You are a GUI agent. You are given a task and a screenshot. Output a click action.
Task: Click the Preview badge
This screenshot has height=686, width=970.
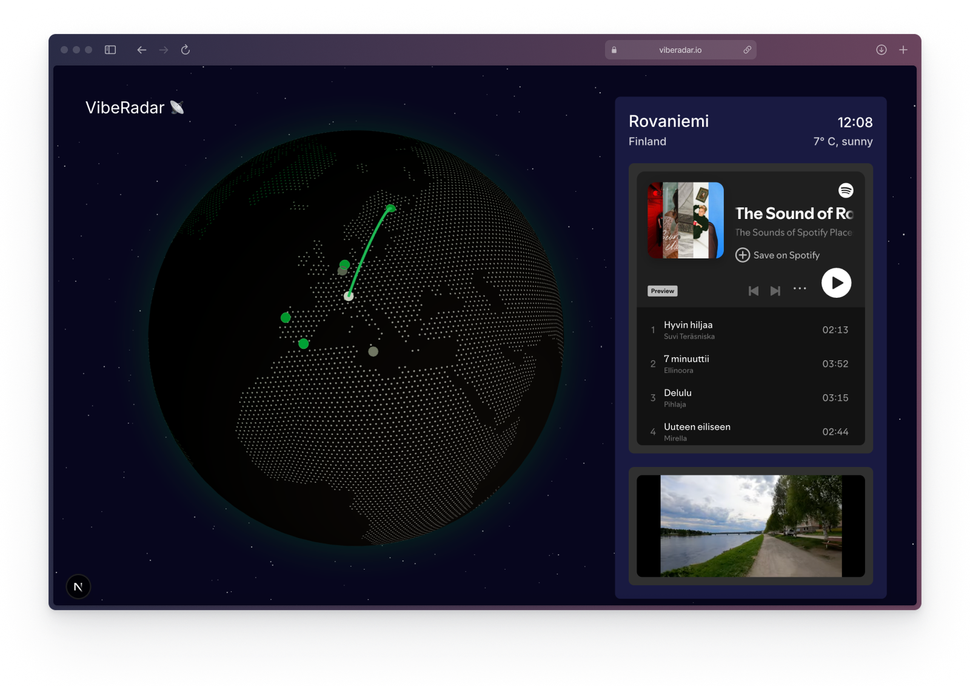663,291
